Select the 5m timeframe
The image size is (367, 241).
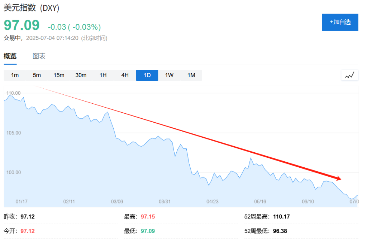click(37, 75)
